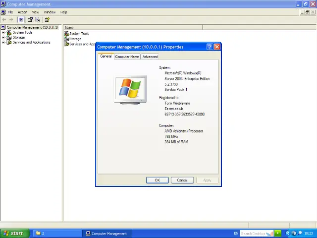Close the Properties dialog with the red X
This screenshot has width=317, height=238.
coord(217,47)
